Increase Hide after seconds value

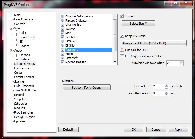(x=166, y=85)
